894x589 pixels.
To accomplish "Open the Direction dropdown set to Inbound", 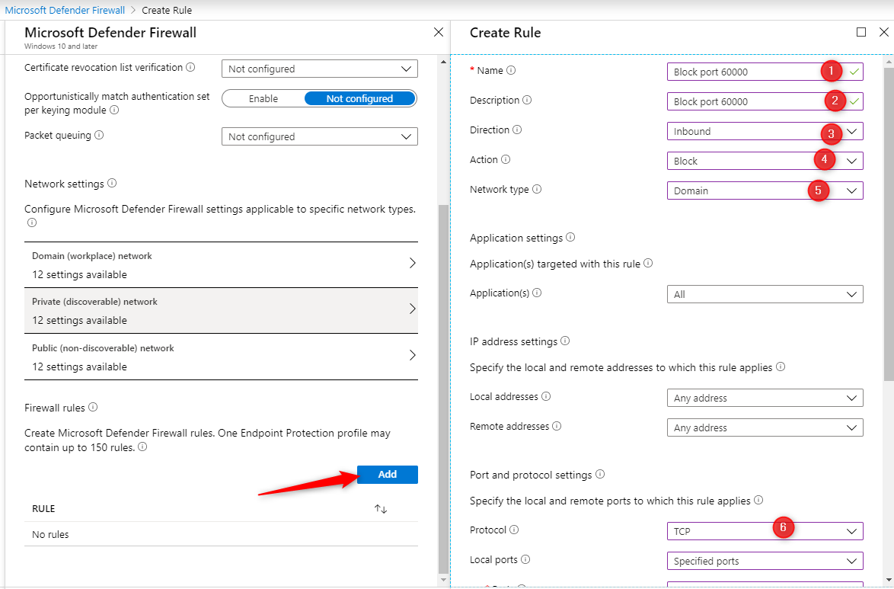I will point(765,131).
